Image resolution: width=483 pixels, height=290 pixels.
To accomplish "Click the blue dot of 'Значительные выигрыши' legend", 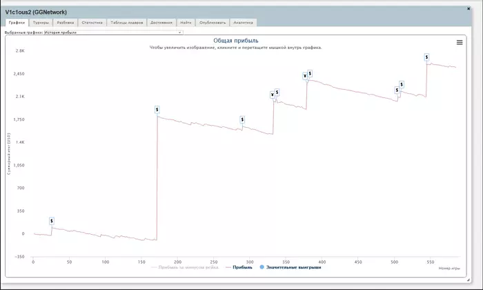I will click(262, 267).
